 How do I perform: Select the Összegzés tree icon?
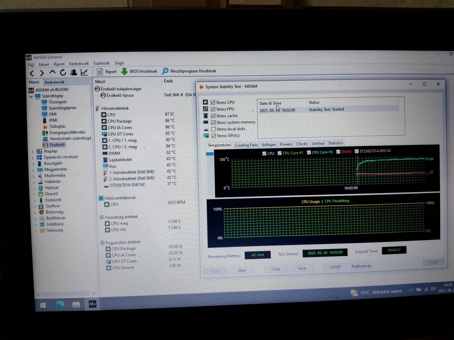(x=45, y=102)
